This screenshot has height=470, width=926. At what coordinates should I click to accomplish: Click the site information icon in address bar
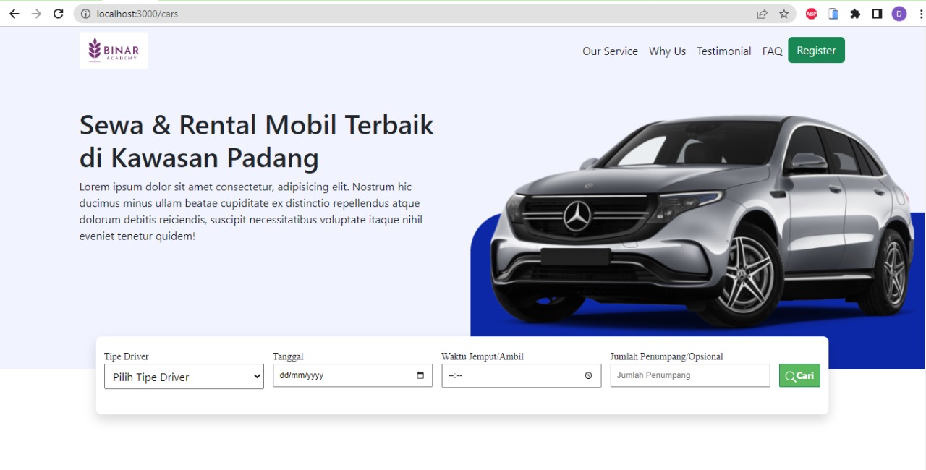85,13
